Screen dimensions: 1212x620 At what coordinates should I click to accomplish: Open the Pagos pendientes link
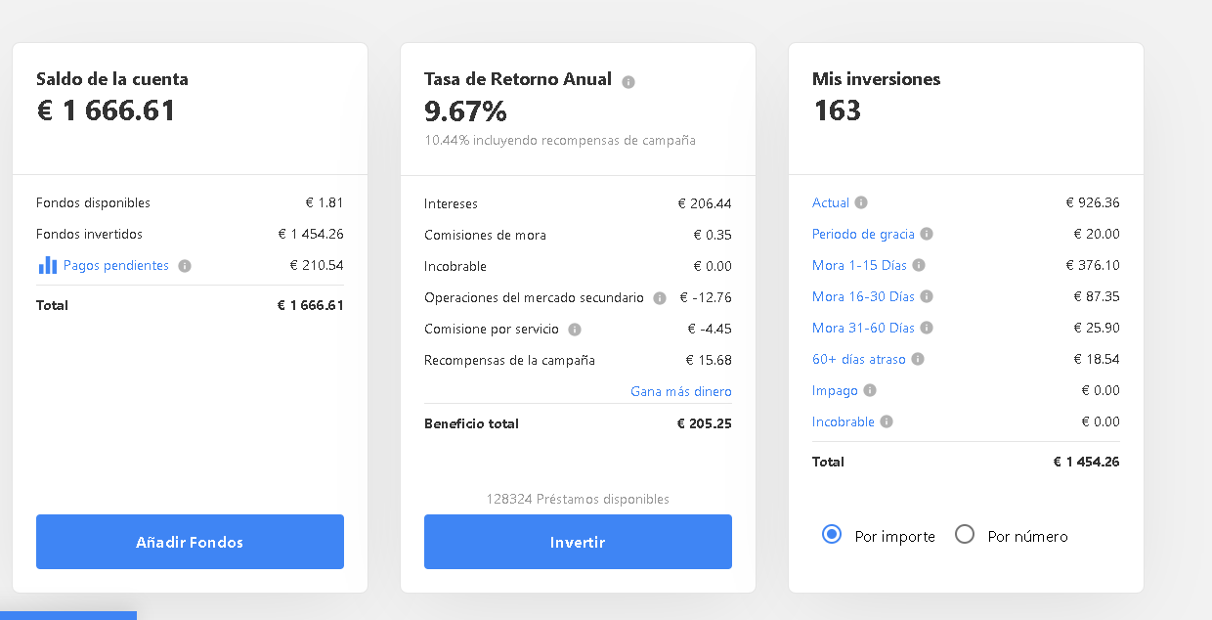pos(116,265)
